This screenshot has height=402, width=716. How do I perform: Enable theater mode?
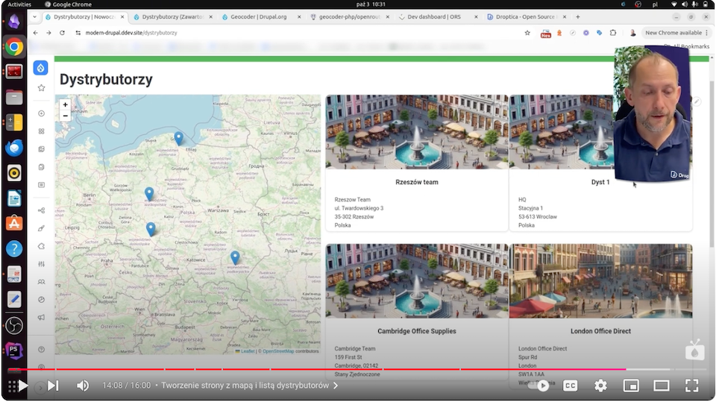tap(662, 386)
